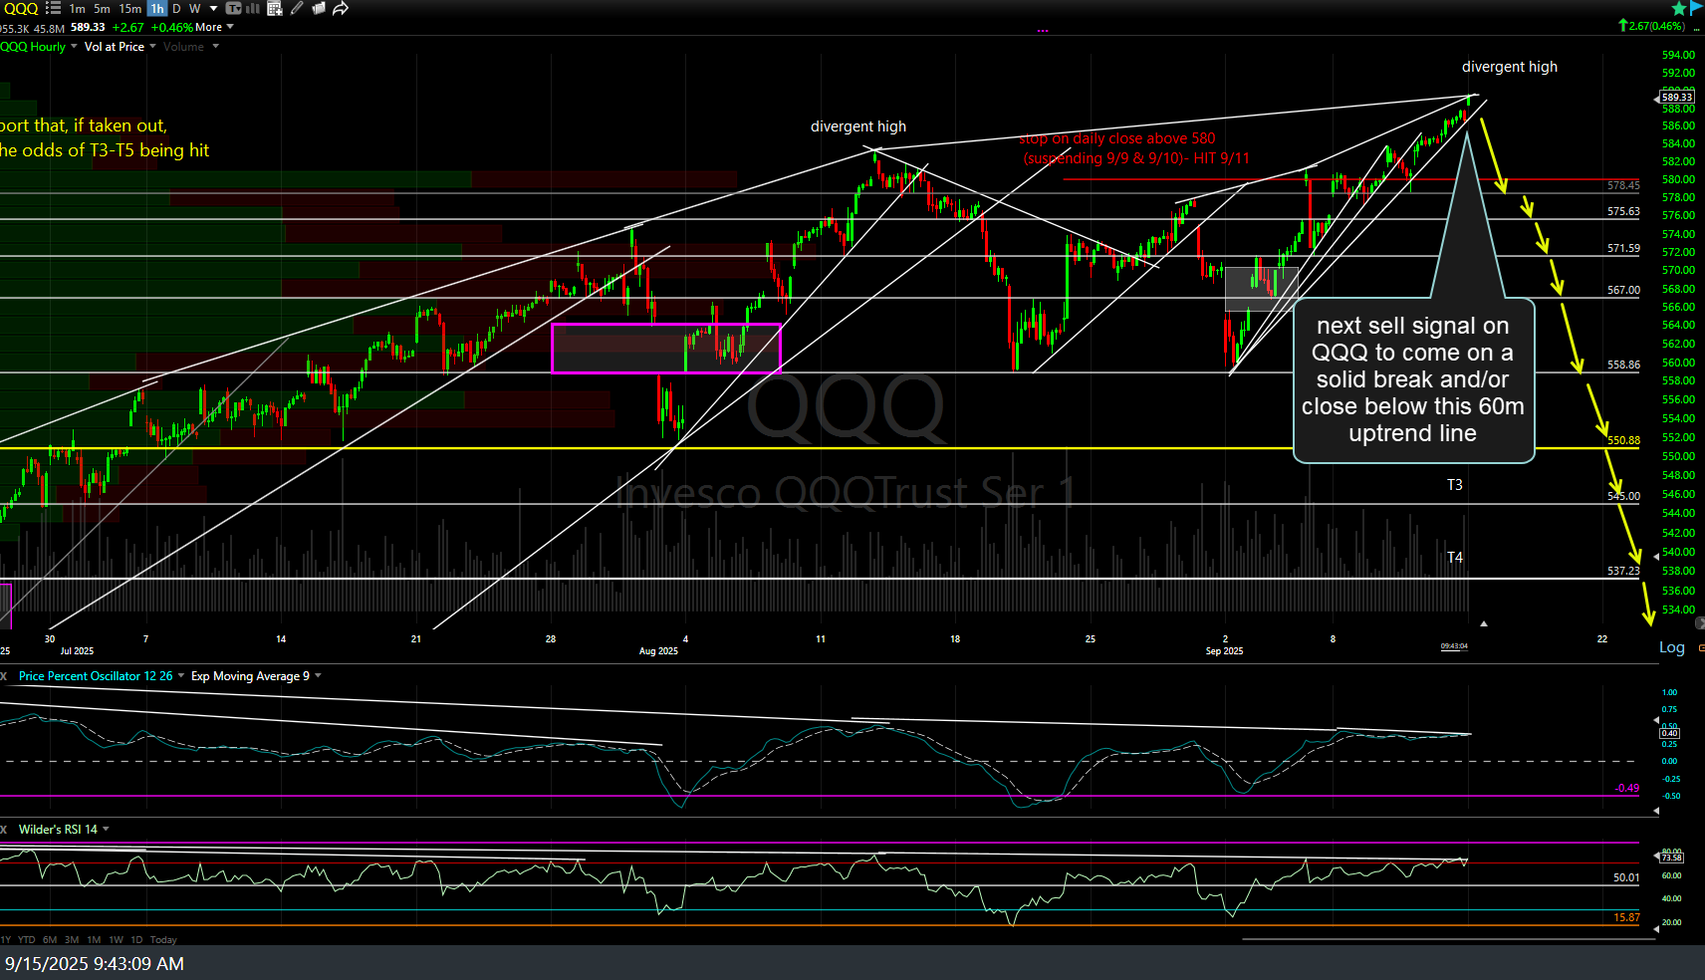Open Wilder's RSI 14 settings dropdown
Screen dimensions: 1705x980
[106, 829]
